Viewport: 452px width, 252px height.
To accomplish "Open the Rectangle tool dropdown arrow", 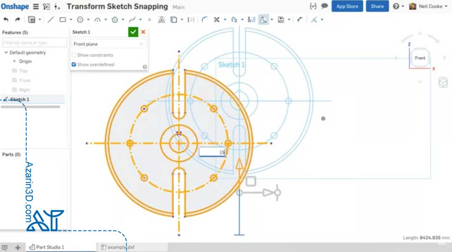I will [71, 20].
